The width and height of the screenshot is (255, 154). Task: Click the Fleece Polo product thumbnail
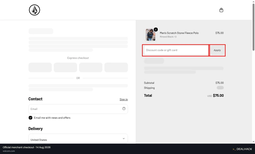pos(150,35)
